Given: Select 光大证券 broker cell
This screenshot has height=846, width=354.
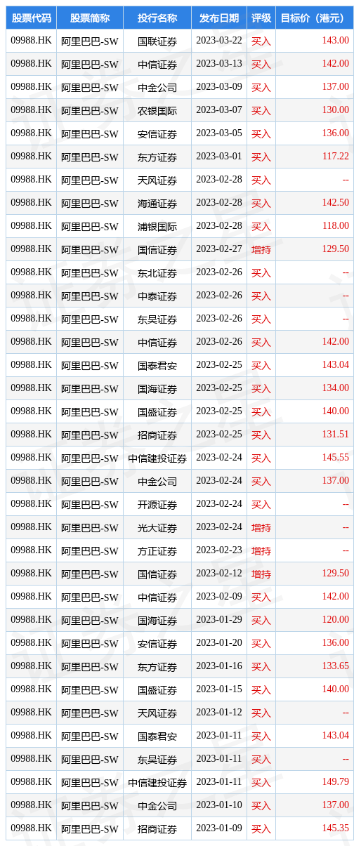Looking at the screenshot, I should tap(157, 527).
